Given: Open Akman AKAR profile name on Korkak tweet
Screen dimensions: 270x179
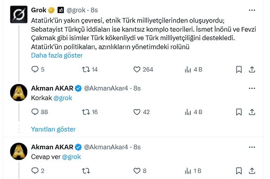Looking at the screenshot, I should coord(52,88).
